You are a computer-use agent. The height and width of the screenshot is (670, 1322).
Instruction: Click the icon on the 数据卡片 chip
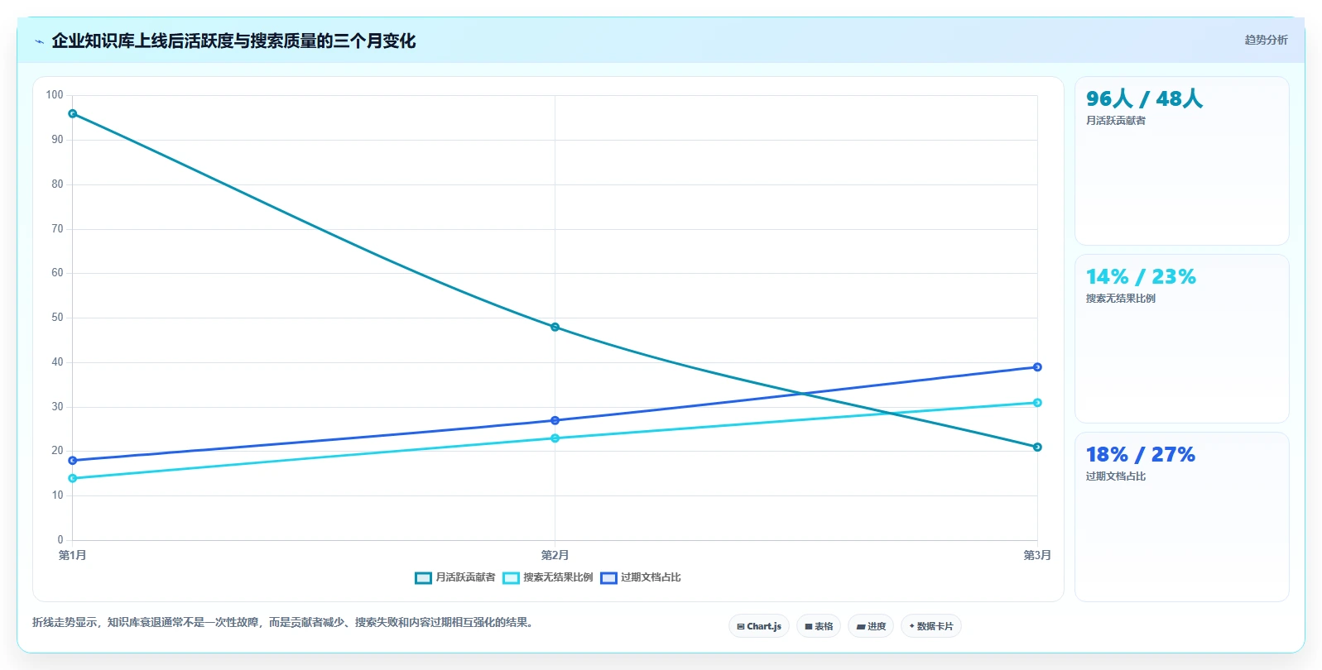pos(911,626)
